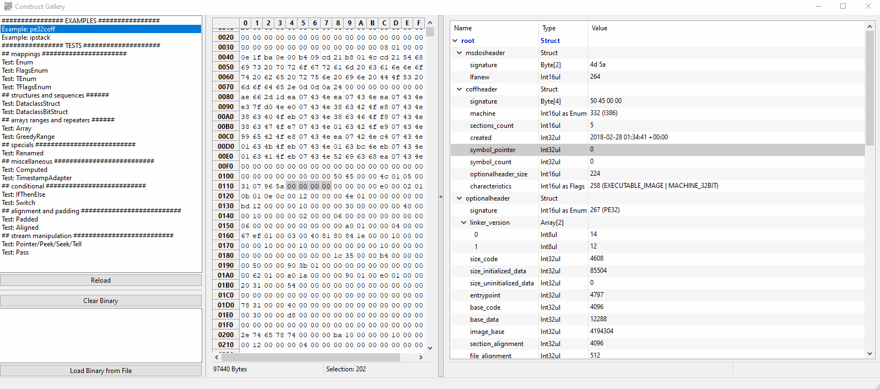This screenshot has width=880, height=389.
Task: Choose Test: TimestampAdapter from the list
Action: click(37, 178)
